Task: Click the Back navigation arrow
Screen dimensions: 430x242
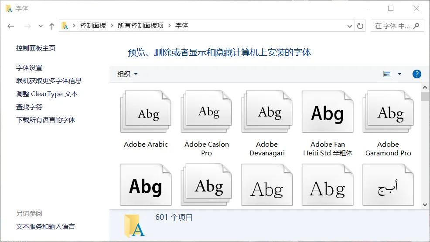Action: coord(11,26)
